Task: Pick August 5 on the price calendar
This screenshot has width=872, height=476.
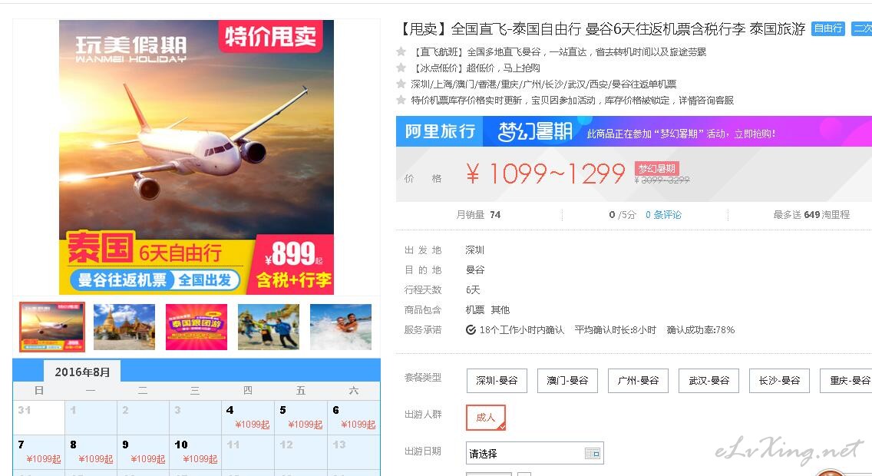Action: tap(301, 418)
